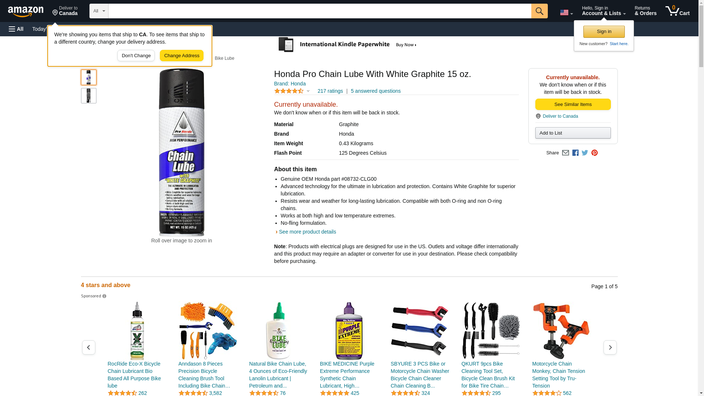This screenshot has width=704, height=396.
Task: Expand the star rating breakdown arrow
Action: [x=308, y=91]
